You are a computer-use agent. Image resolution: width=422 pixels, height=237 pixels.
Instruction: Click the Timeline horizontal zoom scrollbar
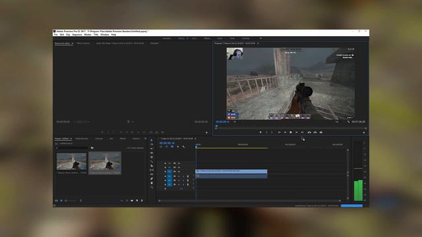coord(249,200)
